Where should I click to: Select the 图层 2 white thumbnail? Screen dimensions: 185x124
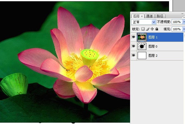click(142, 56)
